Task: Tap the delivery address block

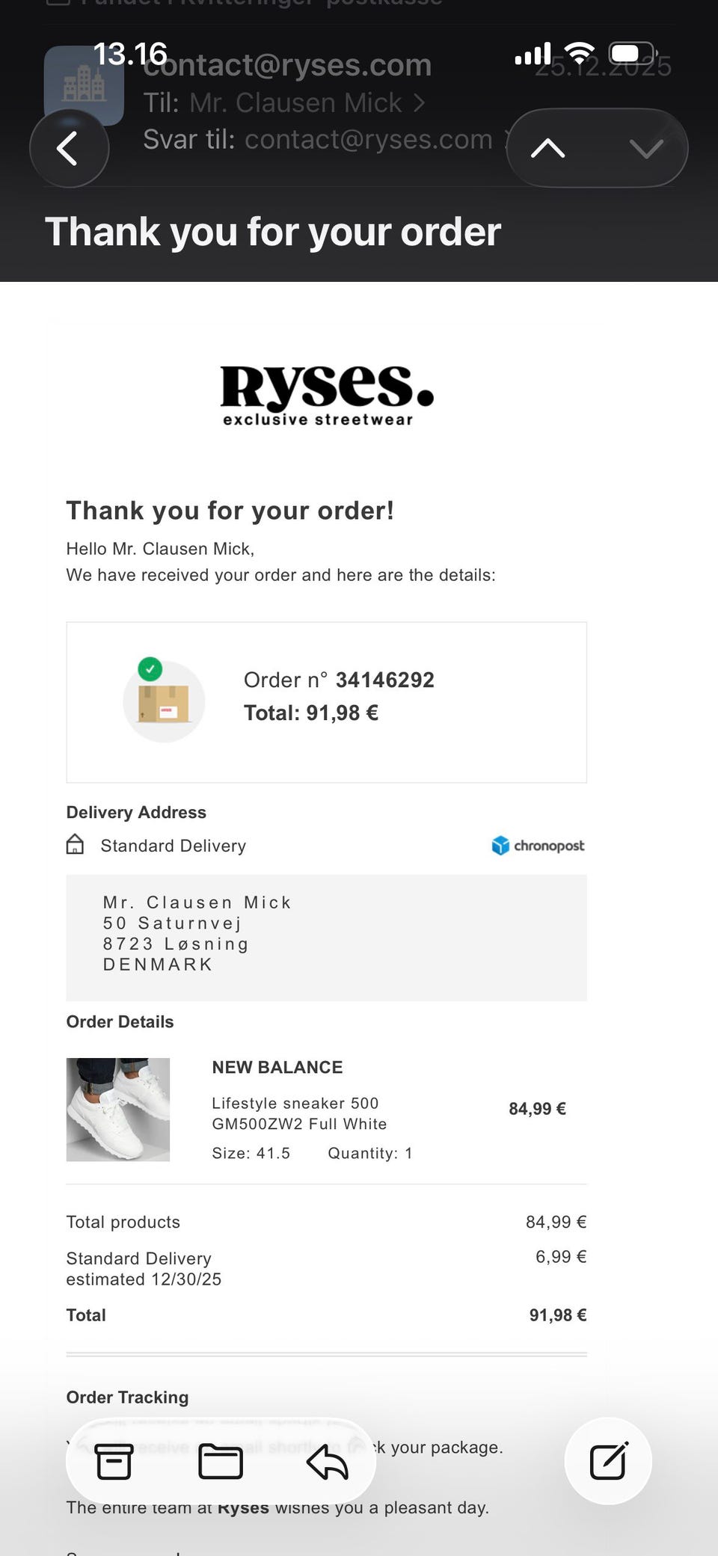Action: click(326, 938)
